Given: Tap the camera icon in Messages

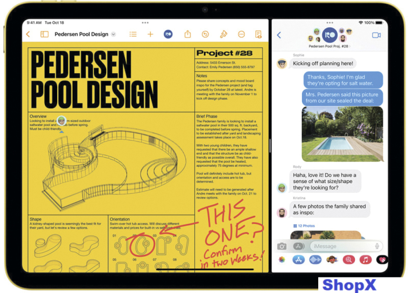Looking at the screenshot, I should [x=282, y=246].
